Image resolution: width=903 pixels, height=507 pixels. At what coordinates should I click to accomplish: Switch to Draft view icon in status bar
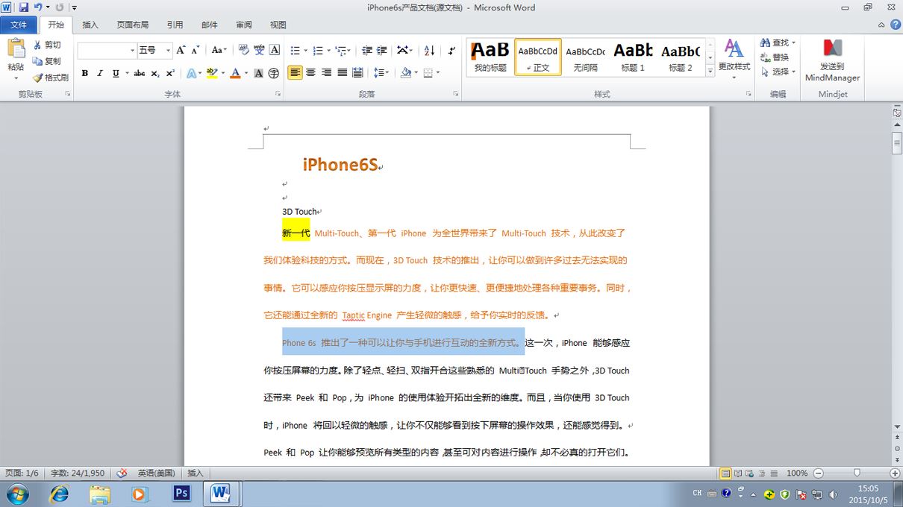(x=774, y=473)
